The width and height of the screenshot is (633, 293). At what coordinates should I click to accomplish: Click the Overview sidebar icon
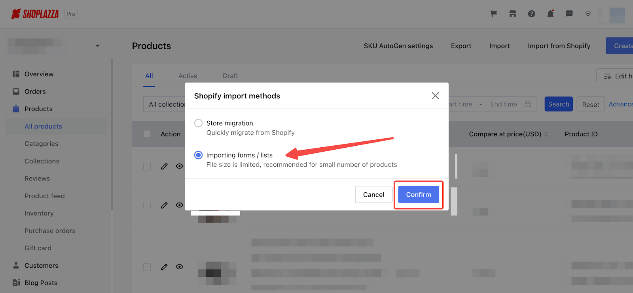tap(16, 74)
